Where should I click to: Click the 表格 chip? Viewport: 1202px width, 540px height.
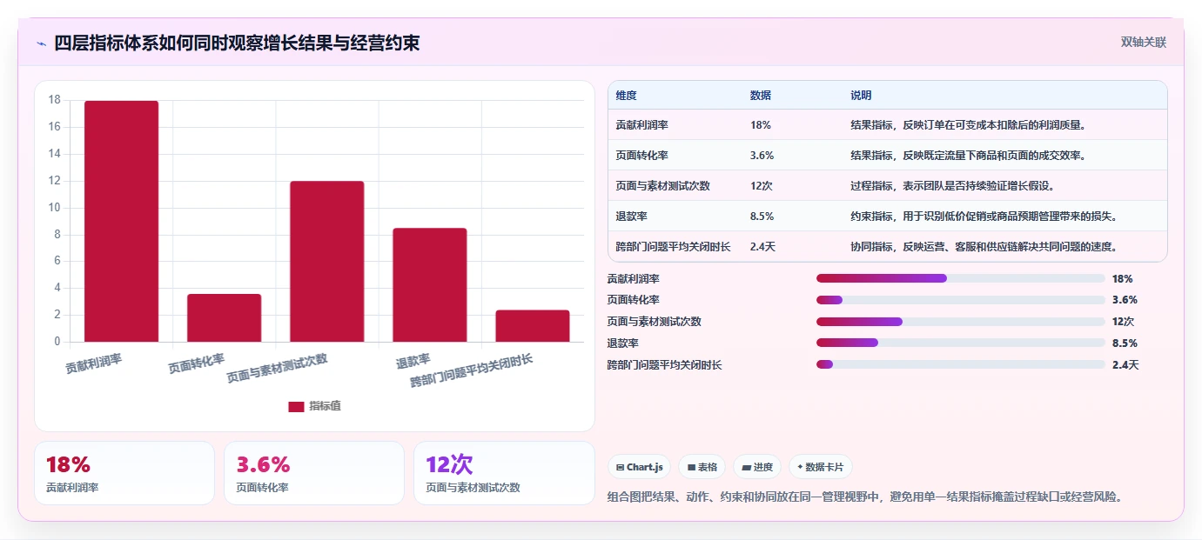click(x=702, y=467)
